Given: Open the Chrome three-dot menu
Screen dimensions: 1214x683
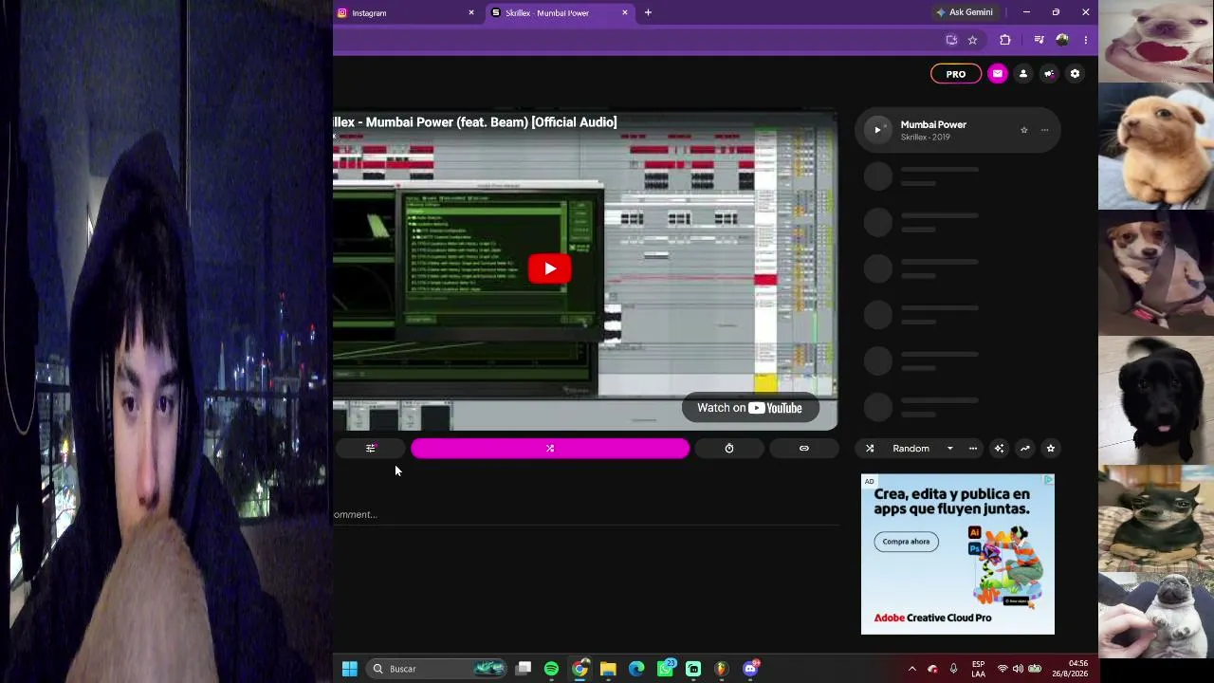Looking at the screenshot, I should coord(1085,40).
